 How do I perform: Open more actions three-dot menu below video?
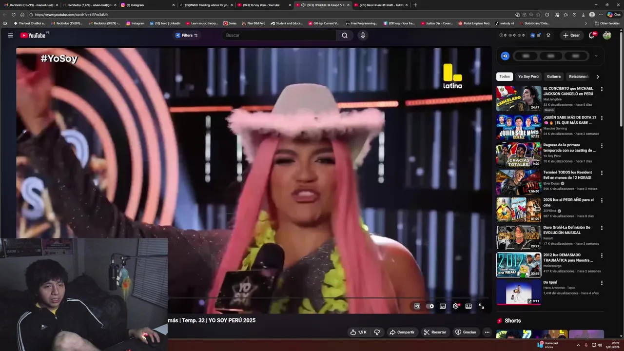pyautogui.click(x=487, y=332)
